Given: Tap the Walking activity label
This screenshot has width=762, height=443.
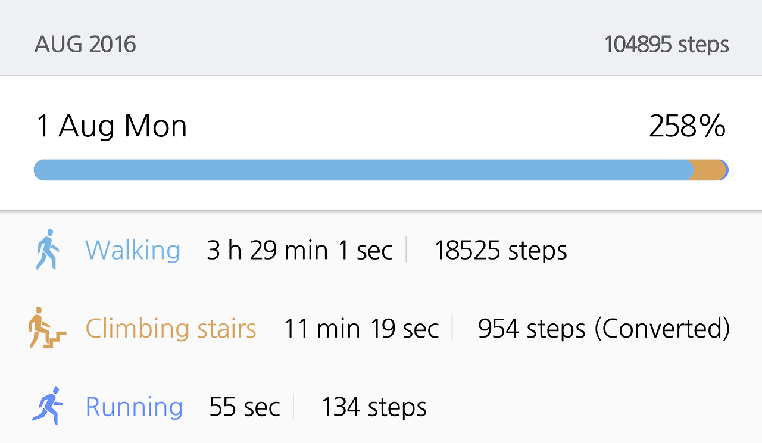Looking at the screenshot, I should pos(133,250).
